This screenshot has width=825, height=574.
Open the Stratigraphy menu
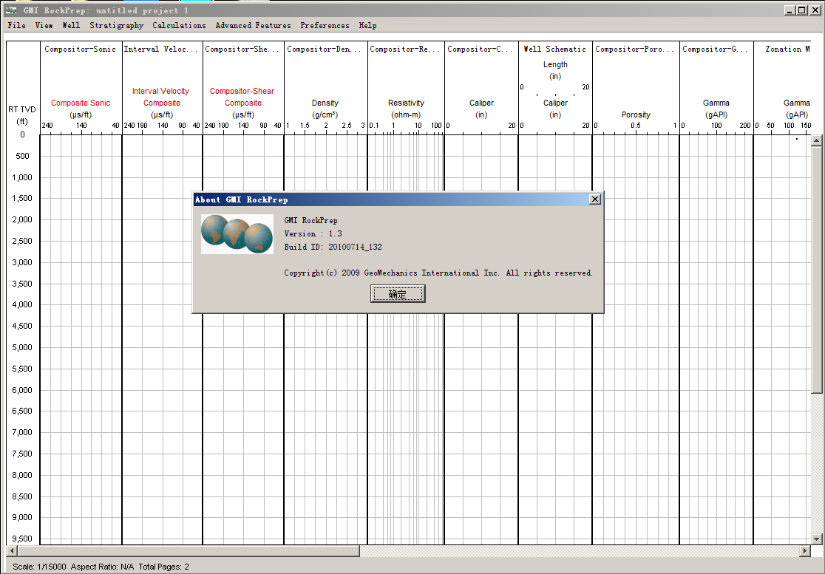(x=116, y=25)
